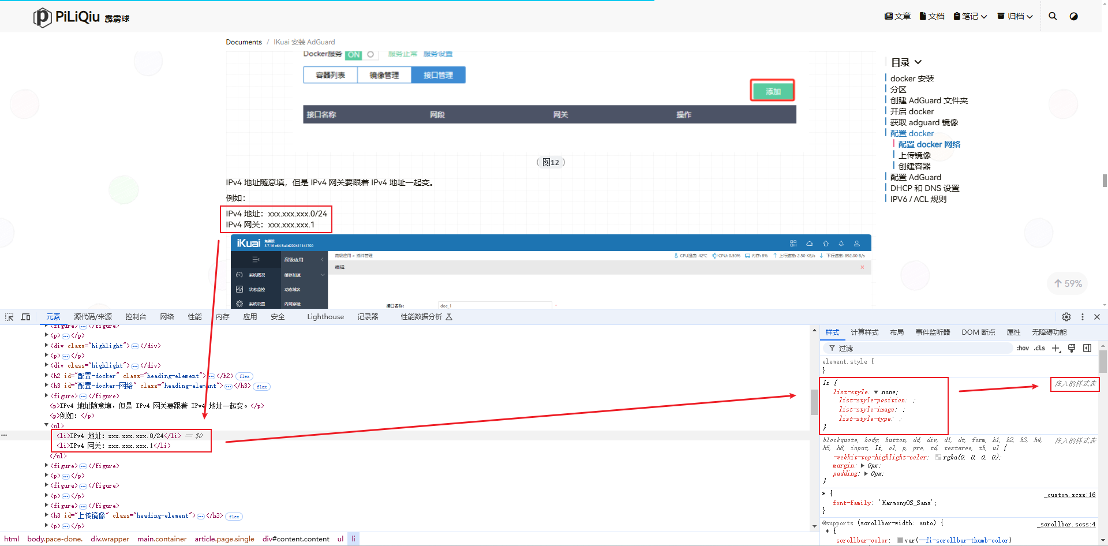Click the paintbrush rendering emulation icon
This screenshot has width=1108, height=546.
(x=1072, y=348)
